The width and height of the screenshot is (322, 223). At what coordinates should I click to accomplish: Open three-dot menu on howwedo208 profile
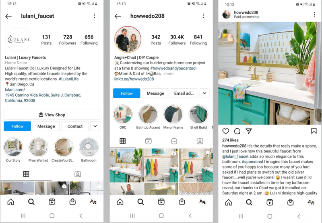(x=204, y=16)
